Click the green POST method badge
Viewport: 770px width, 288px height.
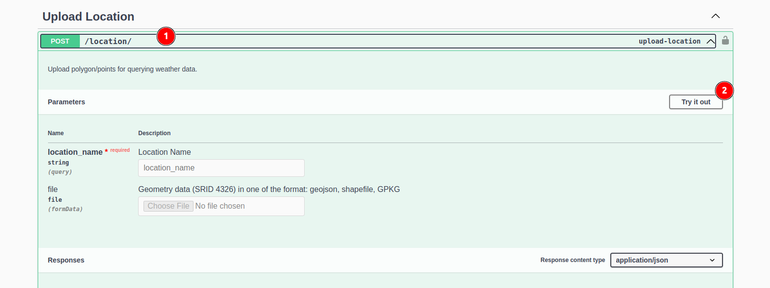(60, 41)
